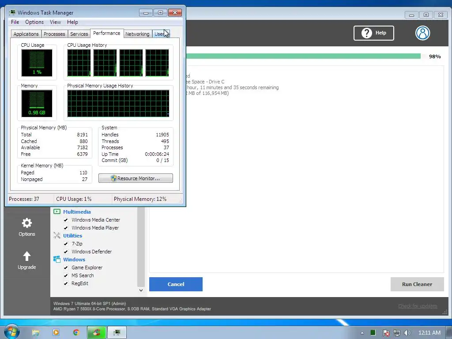Image resolution: width=452 pixels, height=339 pixels.
Task: Uncheck Windows Media Player
Action: click(66, 228)
